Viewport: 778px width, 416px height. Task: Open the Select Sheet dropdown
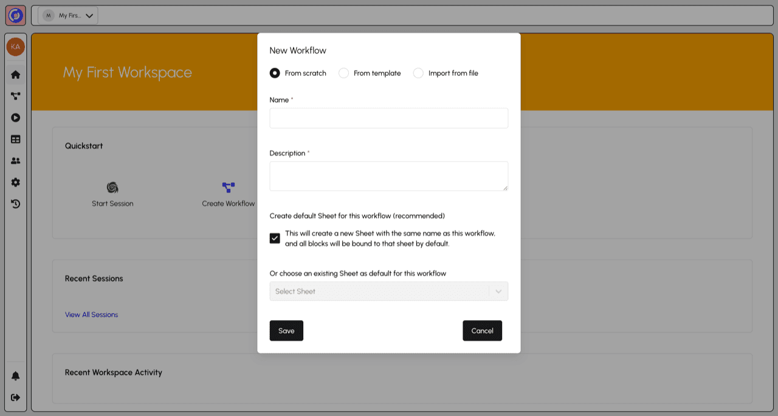(388, 291)
